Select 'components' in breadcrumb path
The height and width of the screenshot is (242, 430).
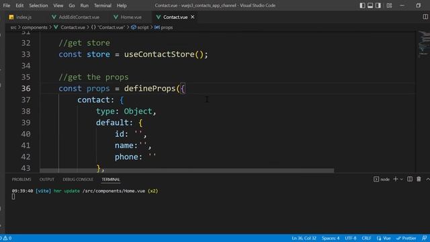click(34, 28)
